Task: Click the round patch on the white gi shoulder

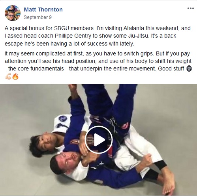Action: [x=63, y=118]
